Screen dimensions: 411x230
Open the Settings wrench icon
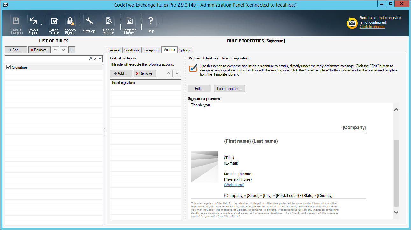(89, 24)
